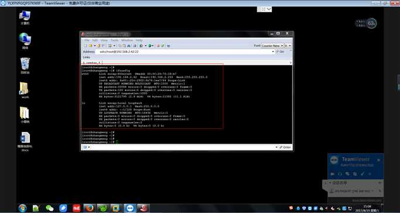
Task: Select the 1 centos_1 session tab
Action: pyautogui.click(x=92, y=62)
